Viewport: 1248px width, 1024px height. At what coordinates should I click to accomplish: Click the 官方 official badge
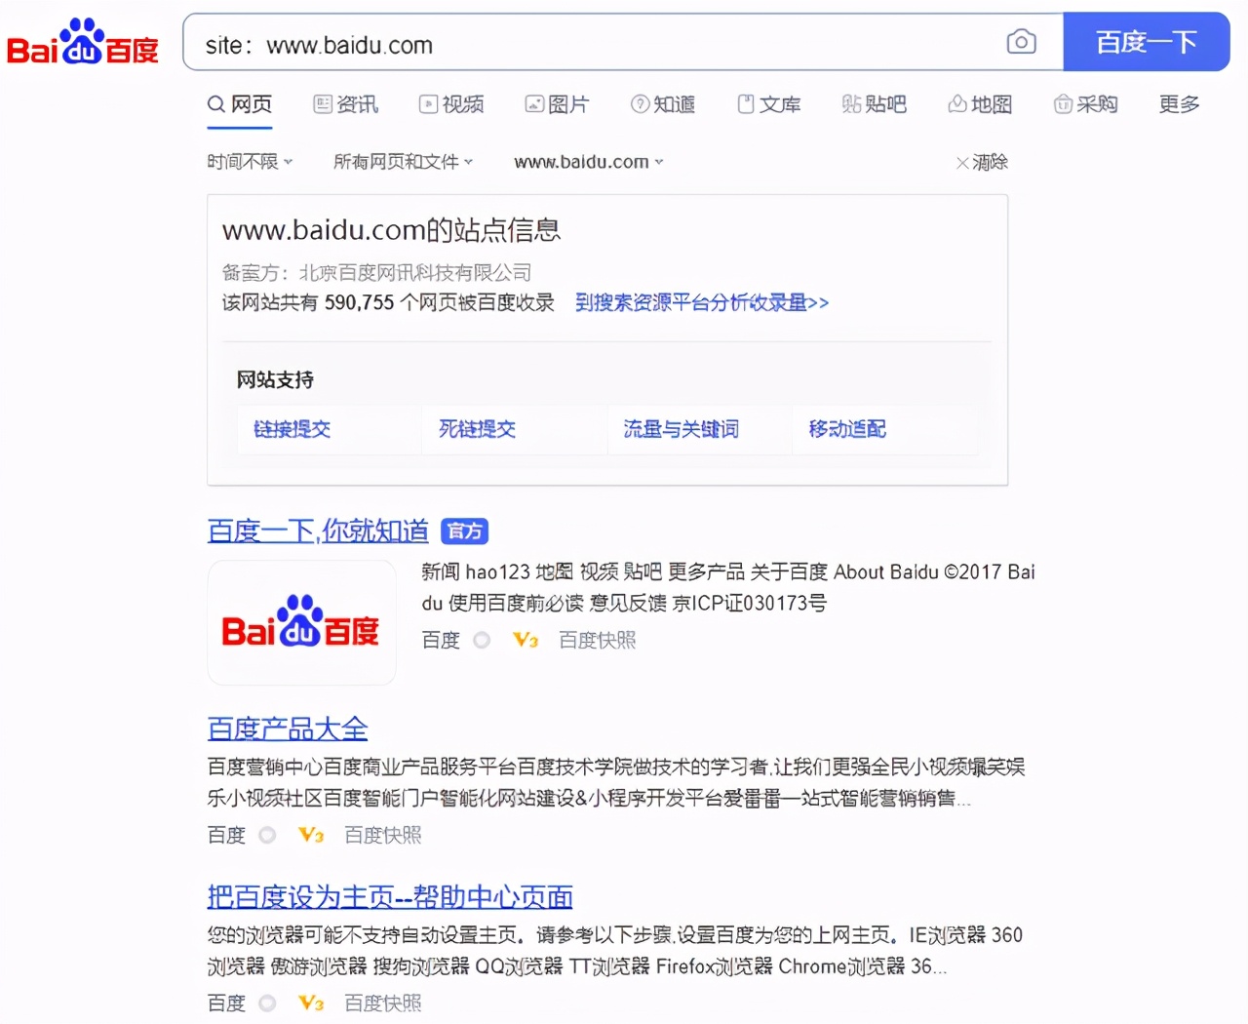point(464,532)
